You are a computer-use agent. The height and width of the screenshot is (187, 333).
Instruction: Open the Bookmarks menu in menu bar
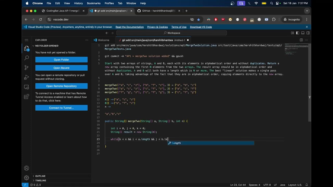[94, 3]
